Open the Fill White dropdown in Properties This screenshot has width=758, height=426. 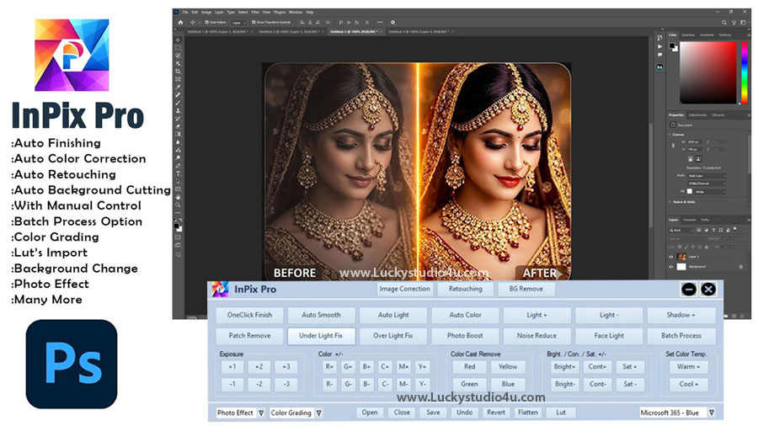tap(711, 192)
